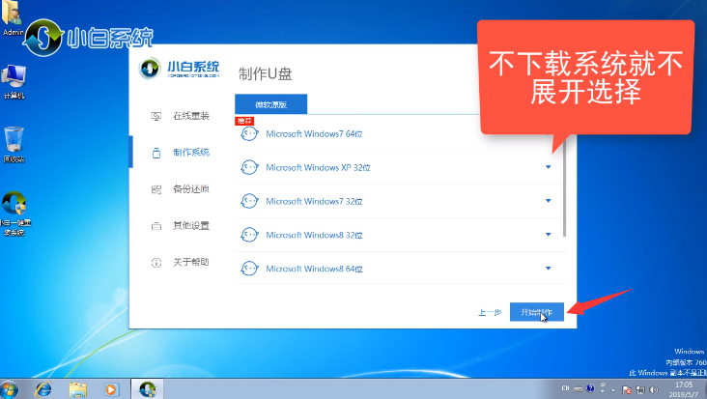Click the Windows7 64位 system icon
Image resolution: width=707 pixels, height=399 pixels.
[249, 134]
